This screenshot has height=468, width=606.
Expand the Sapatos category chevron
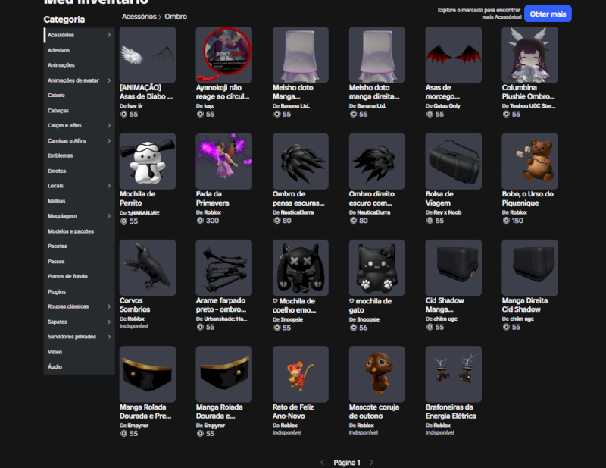tap(109, 322)
